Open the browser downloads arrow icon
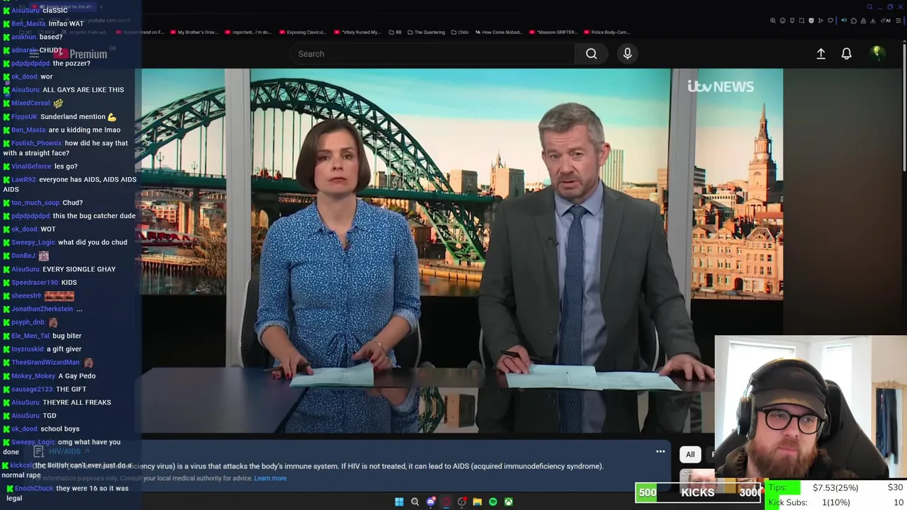The width and height of the screenshot is (907, 510). (872, 21)
